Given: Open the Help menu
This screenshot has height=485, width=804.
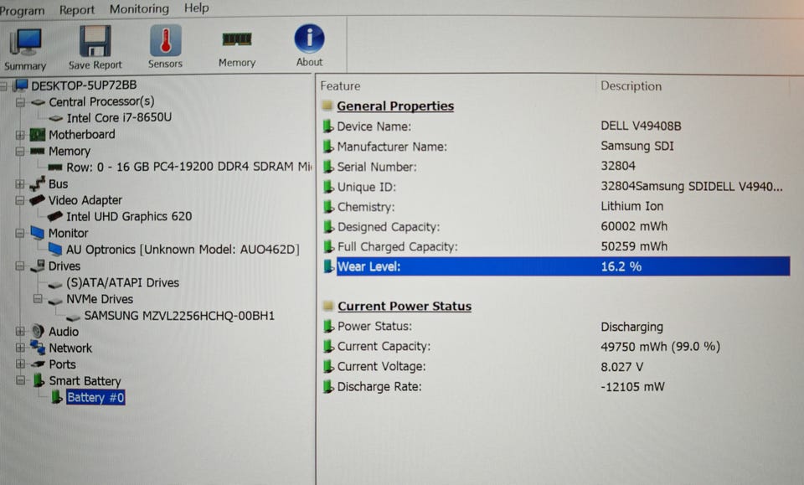Looking at the screenshot, I should [x=196, y=8].
